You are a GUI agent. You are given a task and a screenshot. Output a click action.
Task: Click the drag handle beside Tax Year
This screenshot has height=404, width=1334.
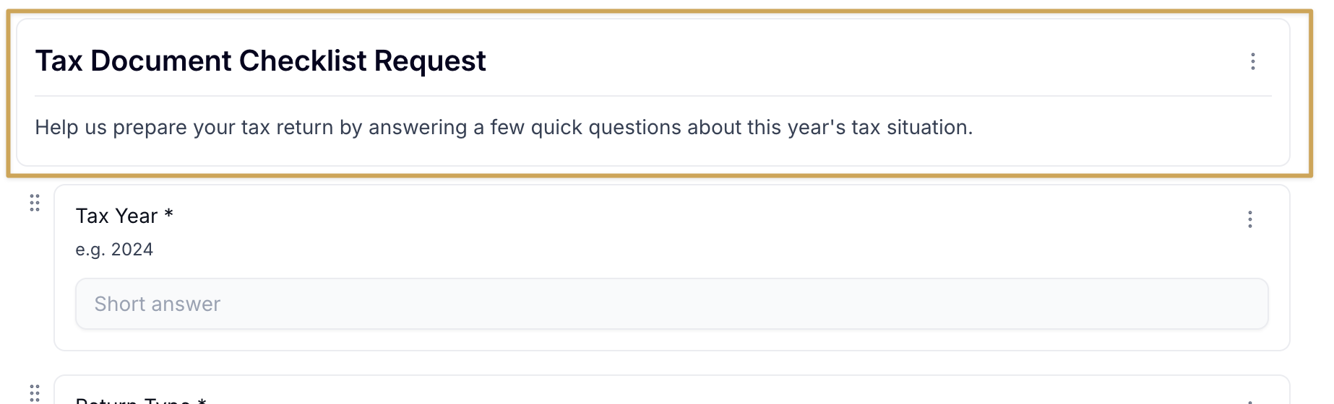tap(35, 203)
